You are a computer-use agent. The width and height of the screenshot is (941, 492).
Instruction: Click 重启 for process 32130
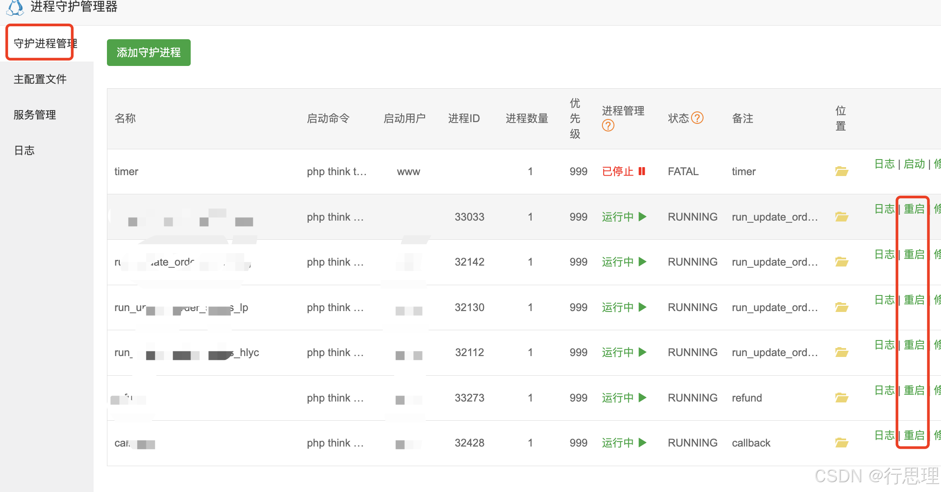(x=914, y=300)
